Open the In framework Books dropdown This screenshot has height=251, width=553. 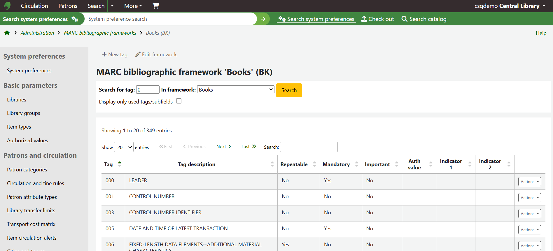tap(236, 90)
